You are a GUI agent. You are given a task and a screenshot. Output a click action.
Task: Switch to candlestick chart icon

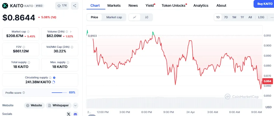point(147,17)
